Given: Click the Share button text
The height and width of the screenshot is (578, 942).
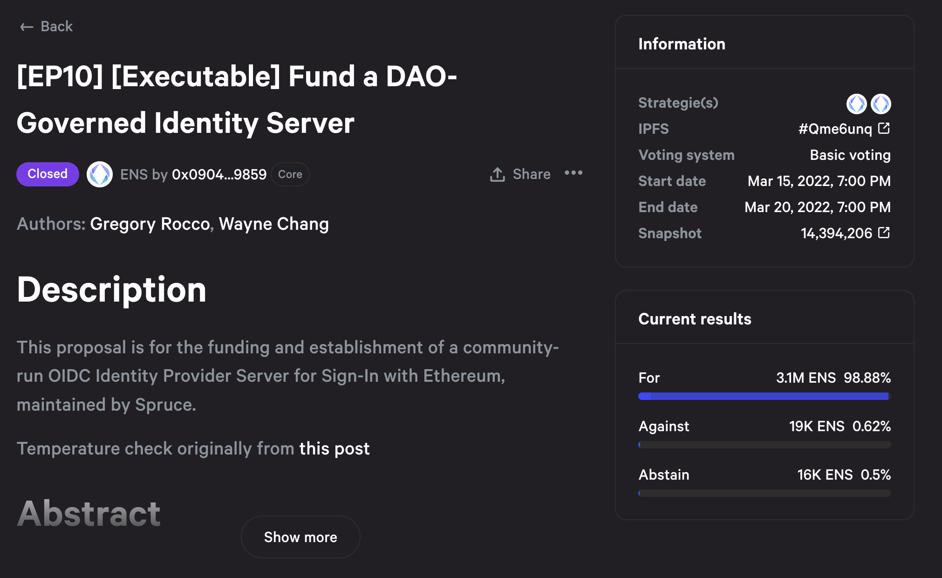Looking at the screenshot, I should tap(532, 174).
